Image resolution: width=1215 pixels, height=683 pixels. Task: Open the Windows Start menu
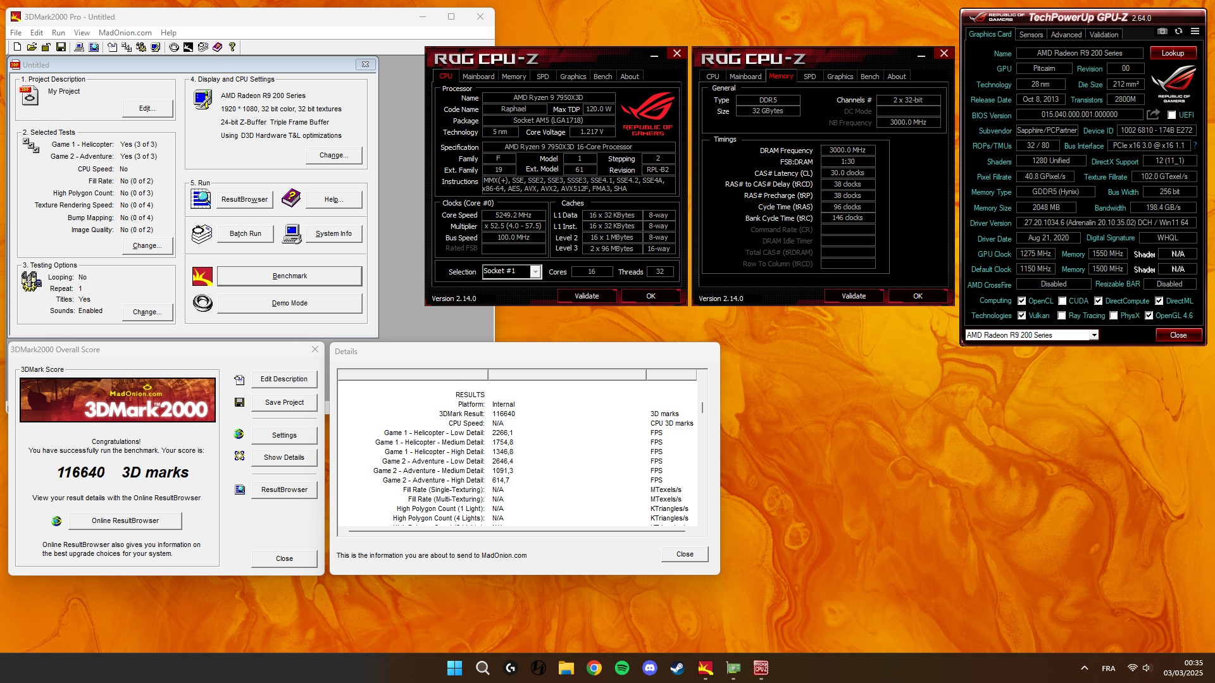click(x=454, y=668)
